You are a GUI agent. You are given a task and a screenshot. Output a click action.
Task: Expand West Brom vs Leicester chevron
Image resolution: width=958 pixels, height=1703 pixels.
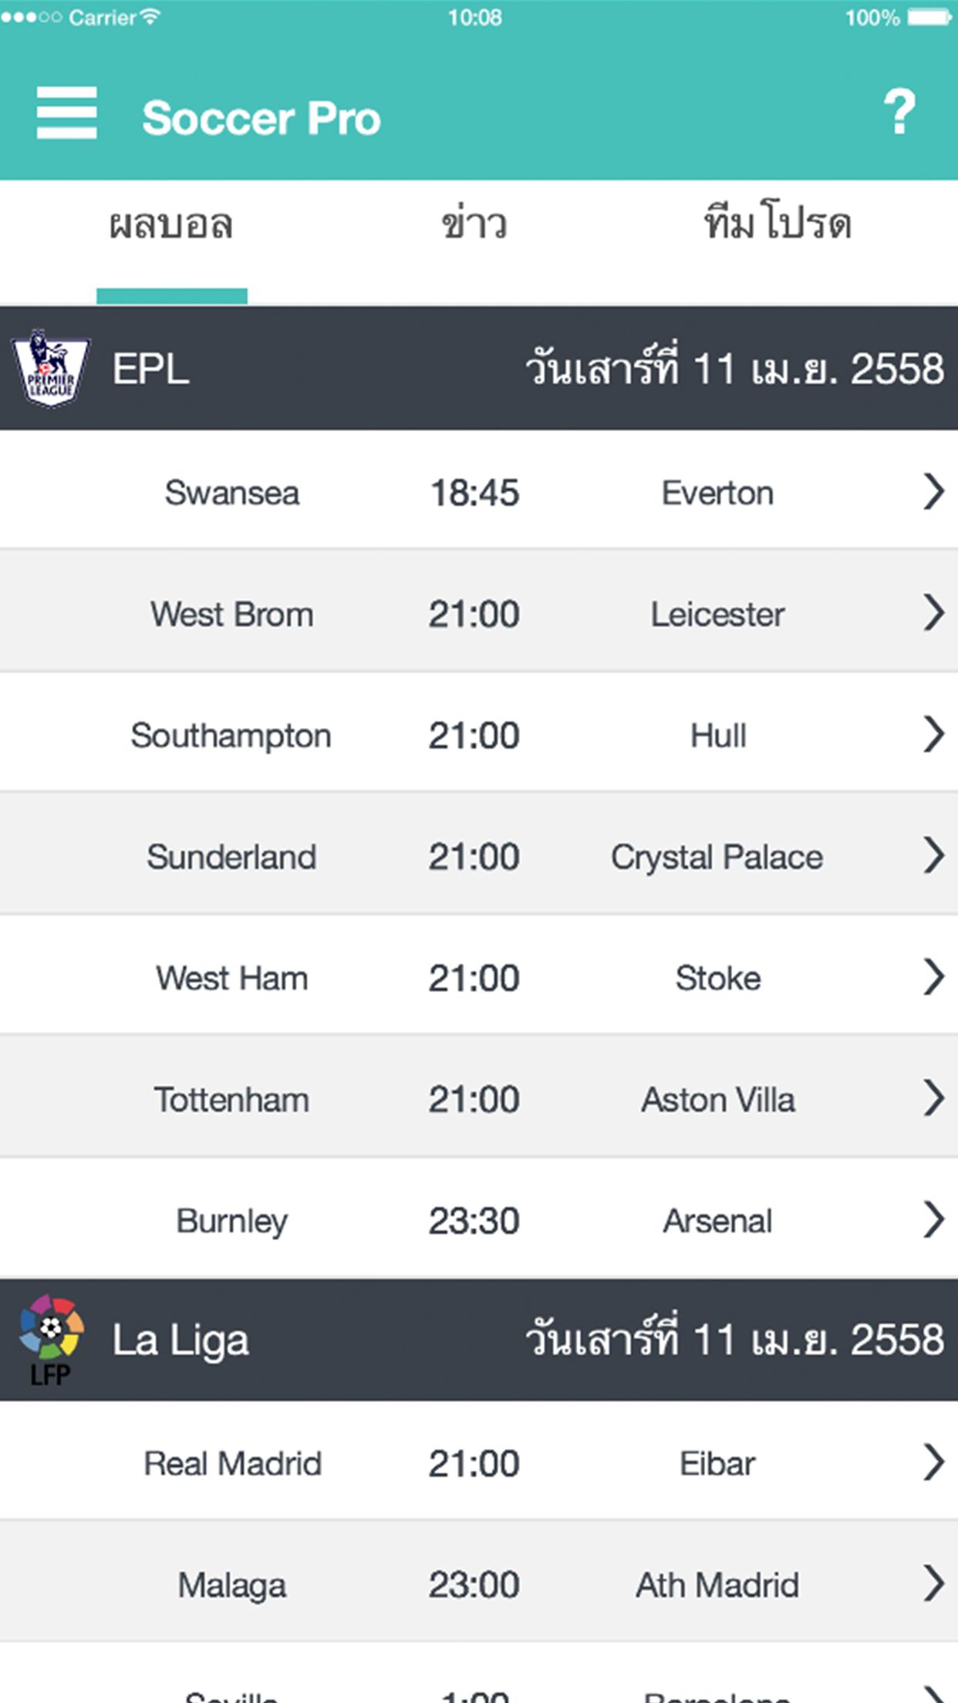point(933,613)
